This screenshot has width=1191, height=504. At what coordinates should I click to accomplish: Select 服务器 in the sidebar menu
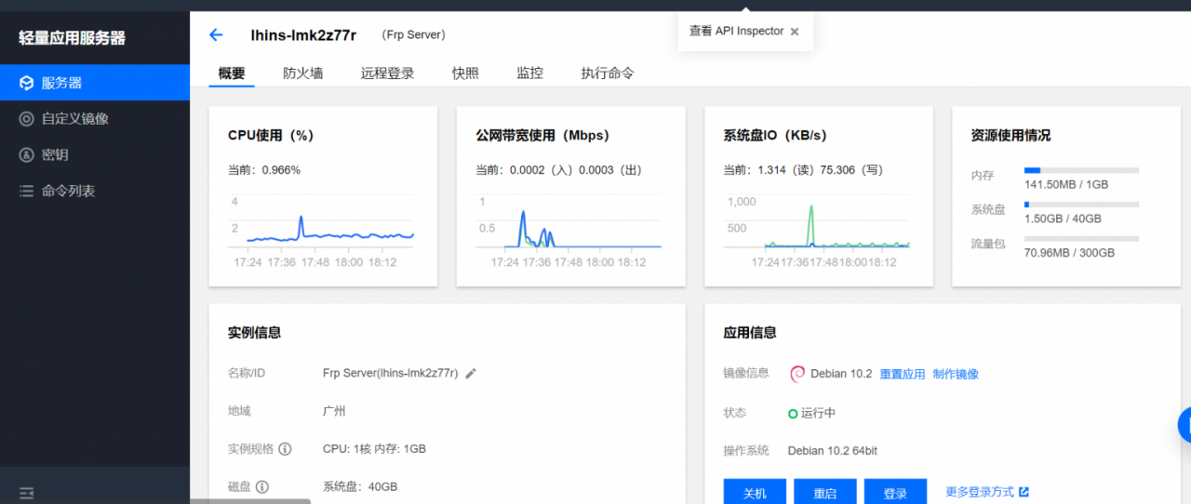[x=95, y=83]
